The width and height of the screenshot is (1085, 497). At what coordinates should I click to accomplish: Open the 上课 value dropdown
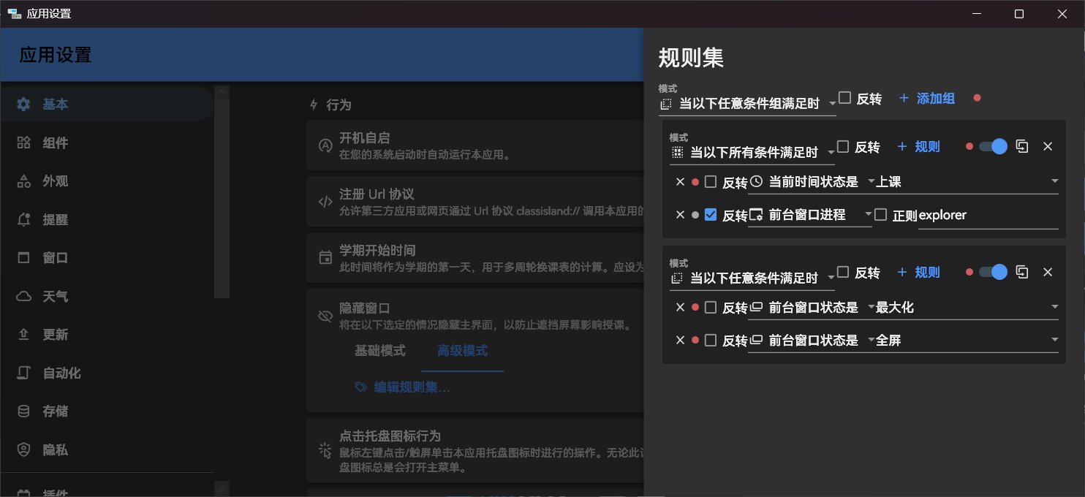tap(967, 182)
